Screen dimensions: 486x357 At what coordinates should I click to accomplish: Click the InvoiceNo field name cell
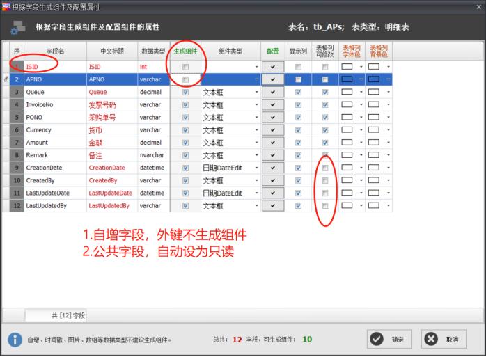click(x=55, y=105)
